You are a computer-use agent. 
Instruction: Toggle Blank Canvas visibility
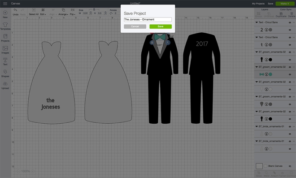(x=290, y=166)
